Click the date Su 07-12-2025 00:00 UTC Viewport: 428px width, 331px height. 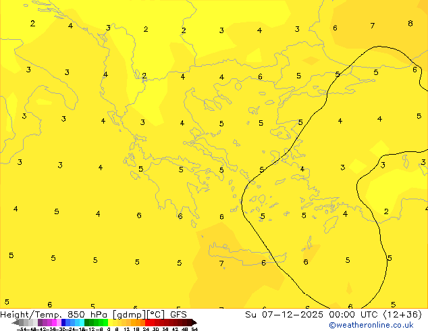313,315
